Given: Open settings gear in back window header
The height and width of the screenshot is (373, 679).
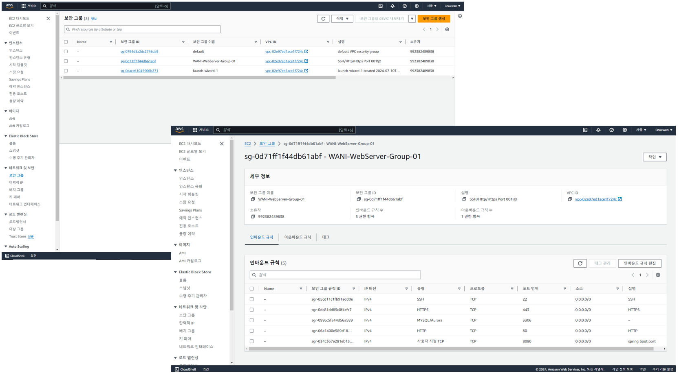Looking at the screenshot, I should (x=417, y=6).
